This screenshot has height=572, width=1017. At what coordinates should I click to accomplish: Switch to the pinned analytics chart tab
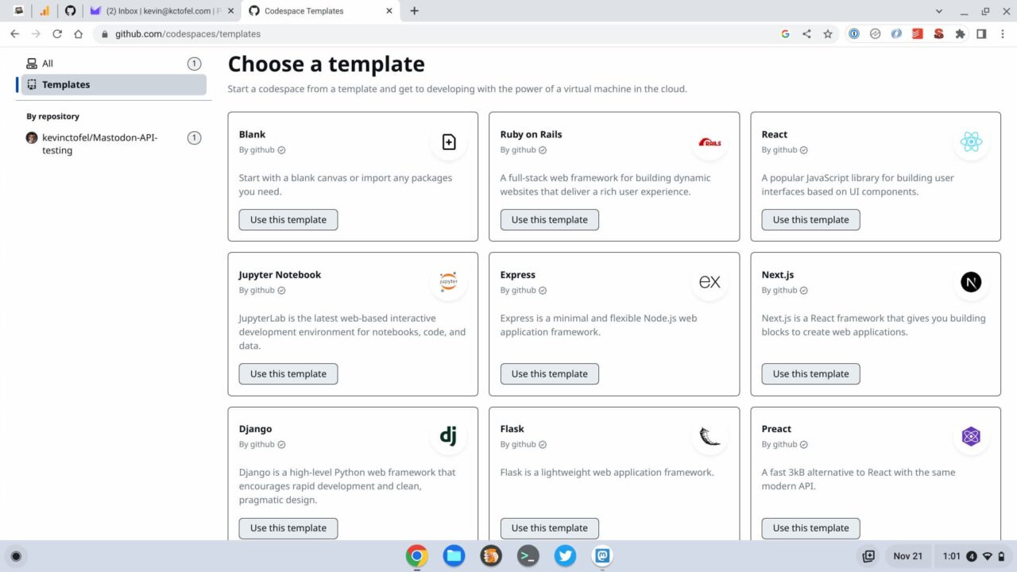pos(44,11)
